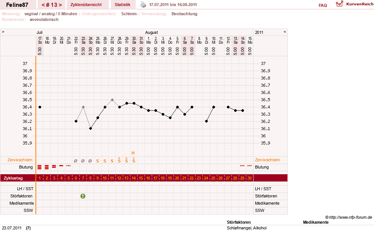Click the '17. So' date column header
374x237 pixels.
[x=40, y=40]
